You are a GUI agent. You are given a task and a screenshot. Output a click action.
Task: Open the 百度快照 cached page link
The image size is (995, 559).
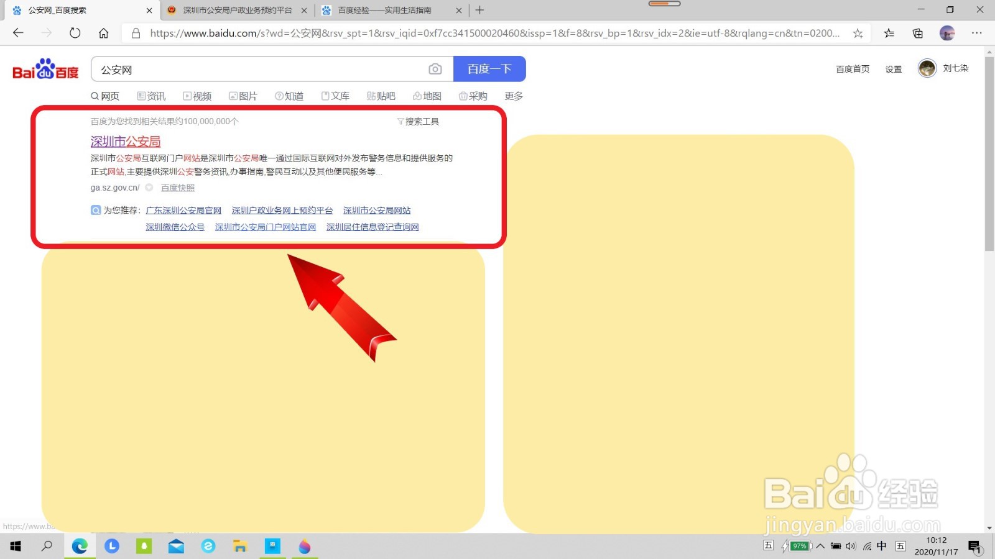tap(178, 188)
